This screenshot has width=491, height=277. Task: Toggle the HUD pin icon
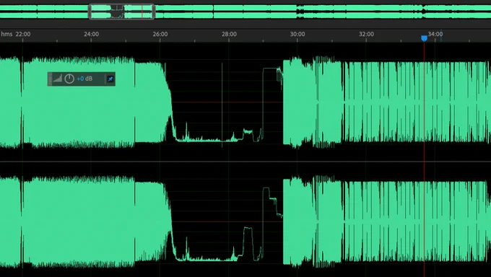click(x=110, y=79)
